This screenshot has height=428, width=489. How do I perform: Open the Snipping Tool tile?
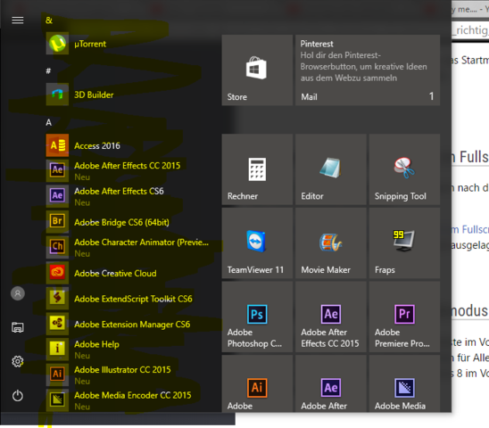click(x=404, y=169)
